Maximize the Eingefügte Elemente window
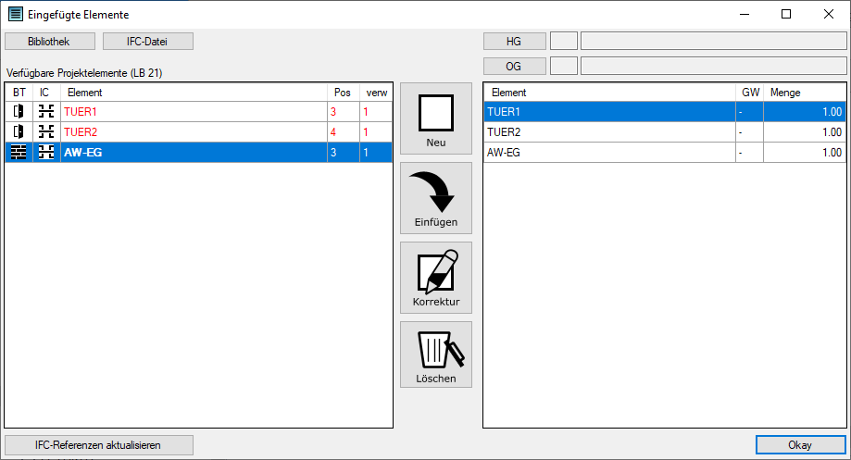Viewport: 851px width, 460px height. click(x=786, y=14)
